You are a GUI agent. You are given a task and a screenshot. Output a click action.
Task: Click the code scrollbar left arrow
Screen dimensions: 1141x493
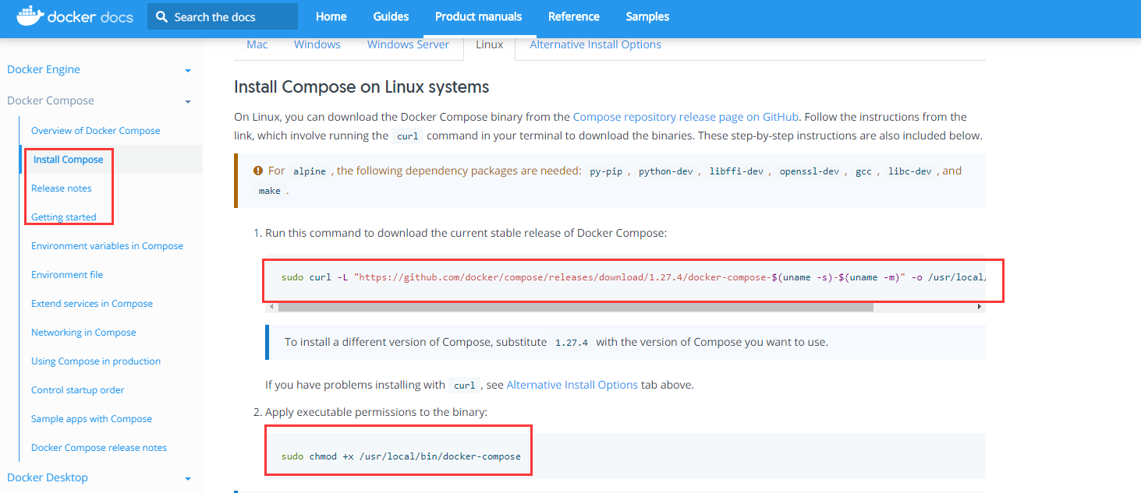(272, 307)
